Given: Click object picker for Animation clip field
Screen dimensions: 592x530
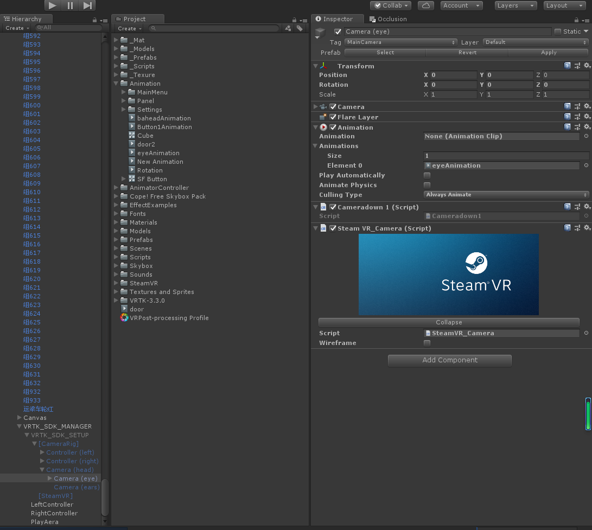Looking at the screenshot, I should [586, 136].
